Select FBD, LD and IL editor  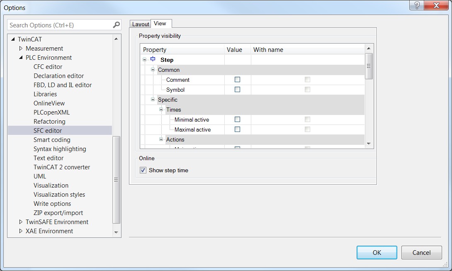(x=63, y=85)
